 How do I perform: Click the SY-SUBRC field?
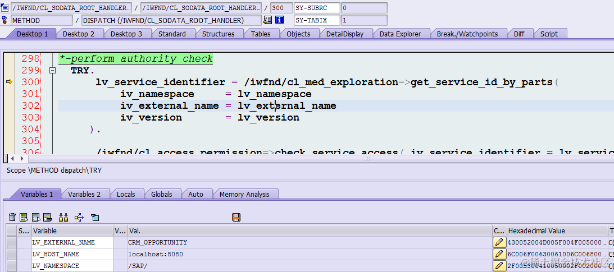tap(317, 8)
